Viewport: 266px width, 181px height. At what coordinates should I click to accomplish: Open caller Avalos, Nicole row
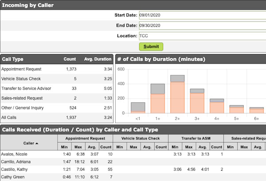coord(15,154)
